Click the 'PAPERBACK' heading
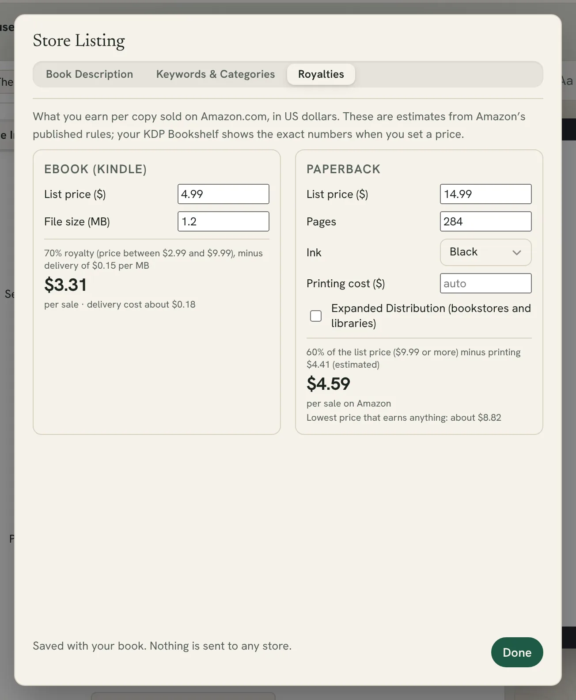The width and height of the screenshot is (576, 700). point(343,169)
